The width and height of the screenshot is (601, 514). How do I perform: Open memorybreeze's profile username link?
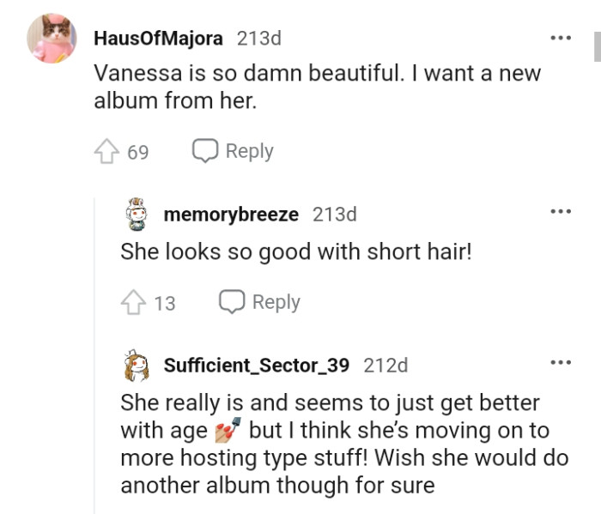231,215
